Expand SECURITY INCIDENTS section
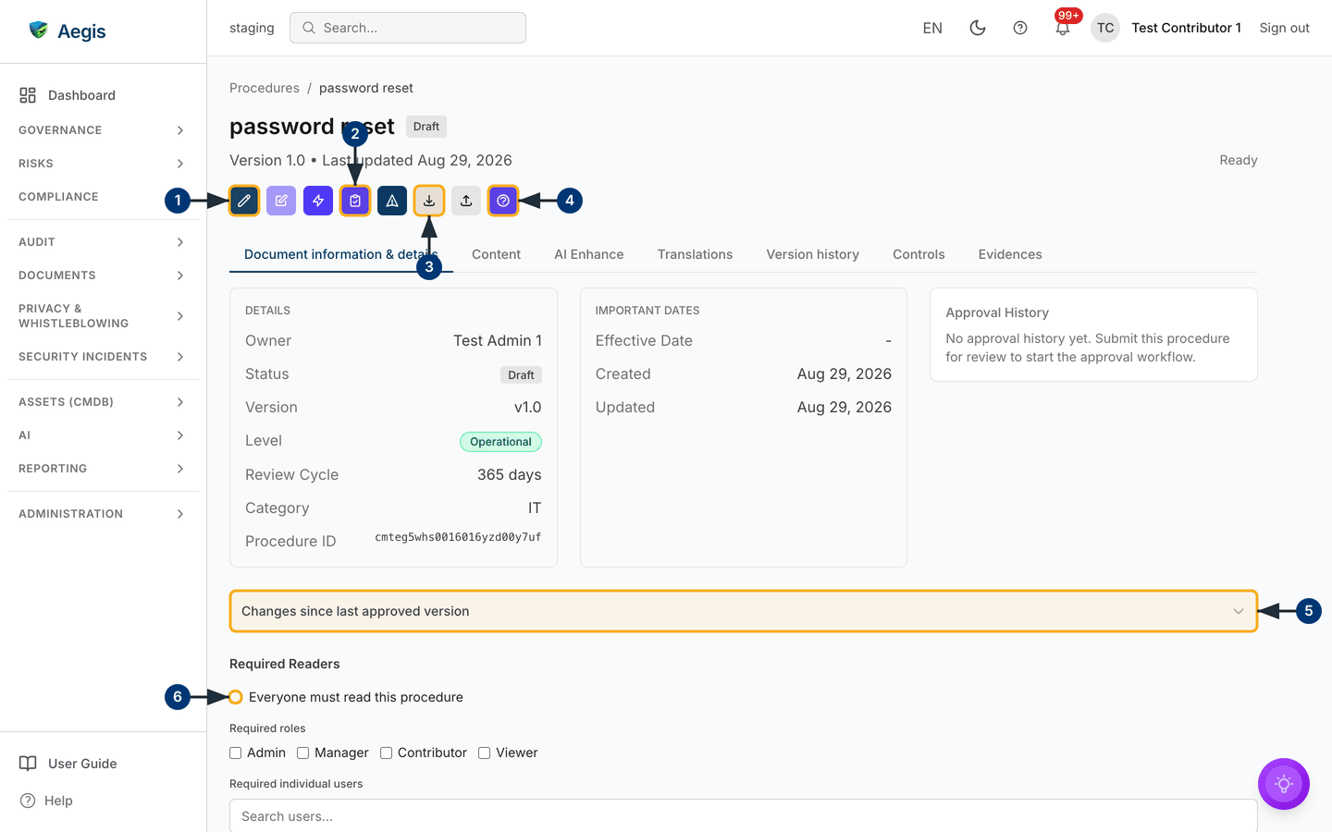This screenshot has width=1332, height=832. 102,357
